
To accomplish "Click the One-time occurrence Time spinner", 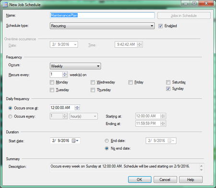I will click(140, 44).
